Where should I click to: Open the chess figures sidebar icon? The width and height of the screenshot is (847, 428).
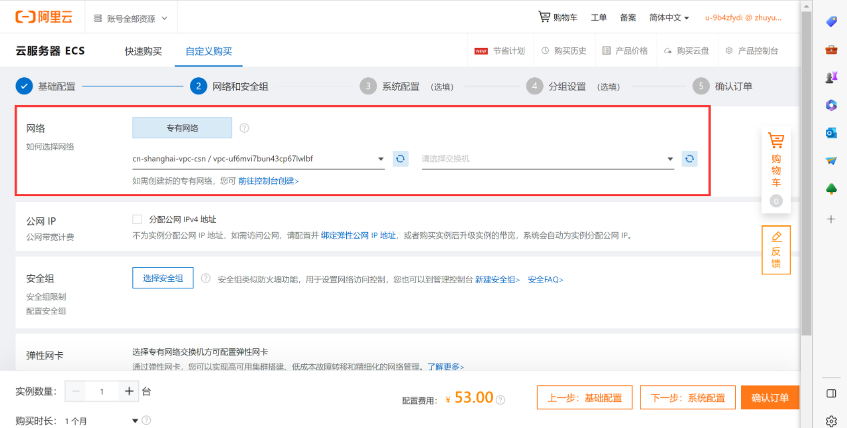[x=831, y=77]
